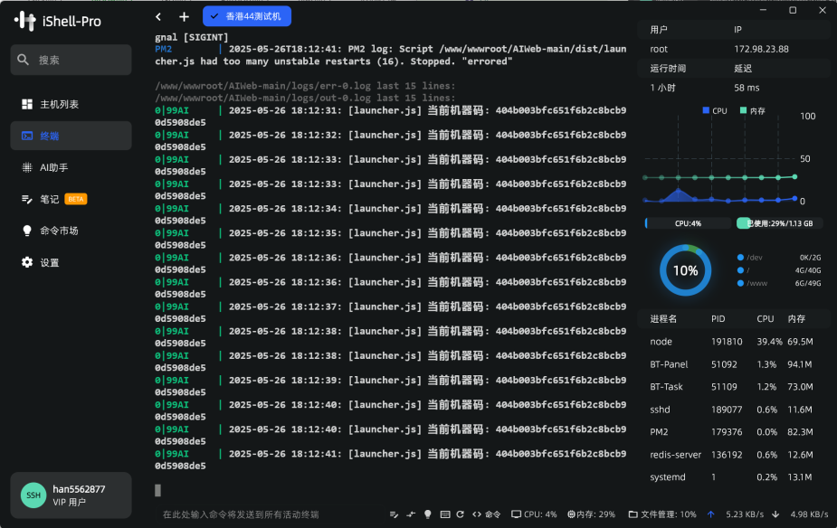The height and width of the screenshot is (528, 837).
Task: Select the BT-Panel process row
Action: coord(734,364)
